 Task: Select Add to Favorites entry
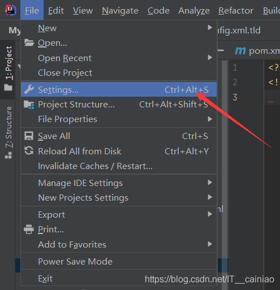click(x=119, y=244)
